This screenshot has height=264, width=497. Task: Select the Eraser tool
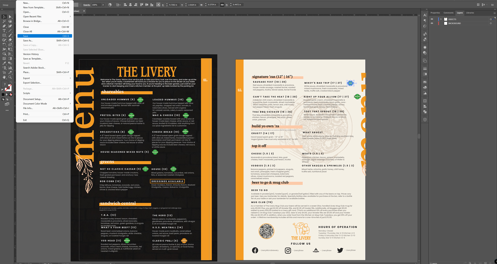pos(10,40)
